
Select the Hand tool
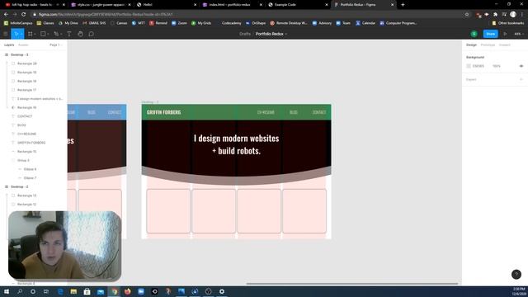[80, 34]
